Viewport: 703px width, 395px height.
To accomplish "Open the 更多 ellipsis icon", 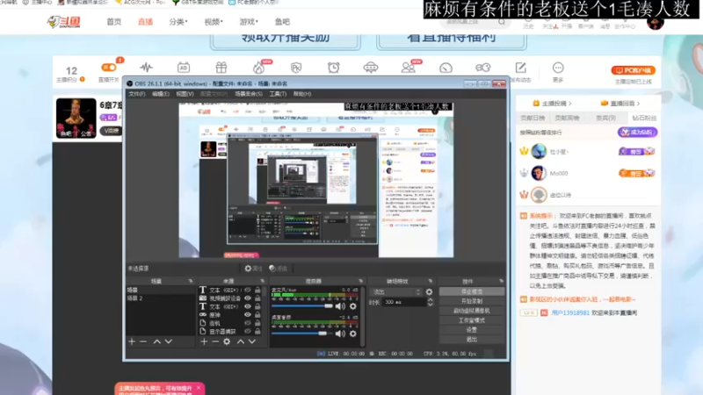I will 558,68.
